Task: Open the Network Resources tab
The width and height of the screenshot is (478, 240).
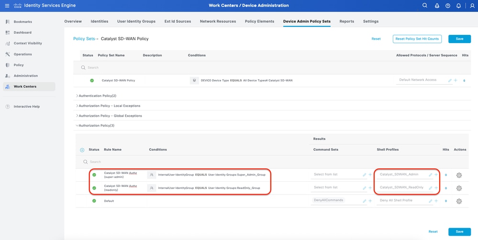Action: 218,22
